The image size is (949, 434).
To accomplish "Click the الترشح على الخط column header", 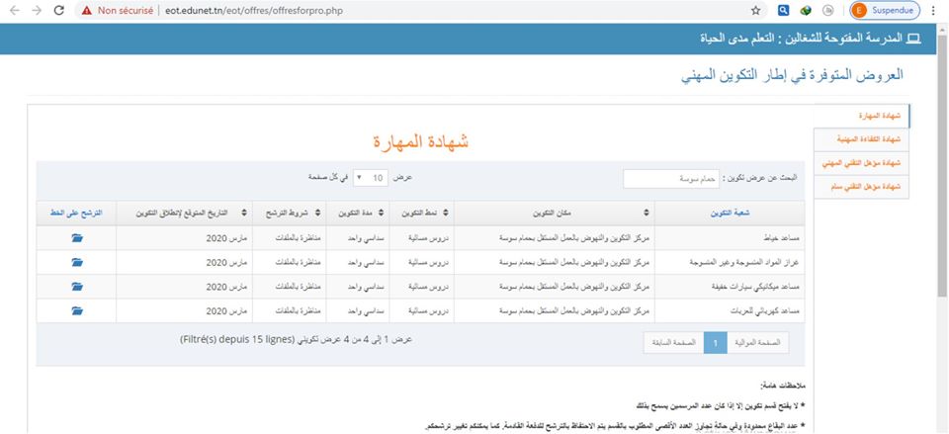I will (x=76, y=213).
